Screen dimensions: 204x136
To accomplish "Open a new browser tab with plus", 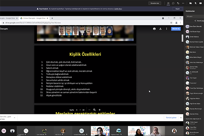I will click(52, 18).
